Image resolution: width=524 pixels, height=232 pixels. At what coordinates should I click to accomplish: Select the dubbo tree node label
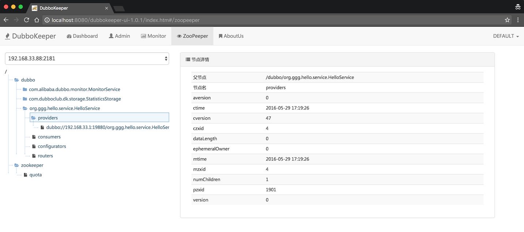(x=28, y=80)
